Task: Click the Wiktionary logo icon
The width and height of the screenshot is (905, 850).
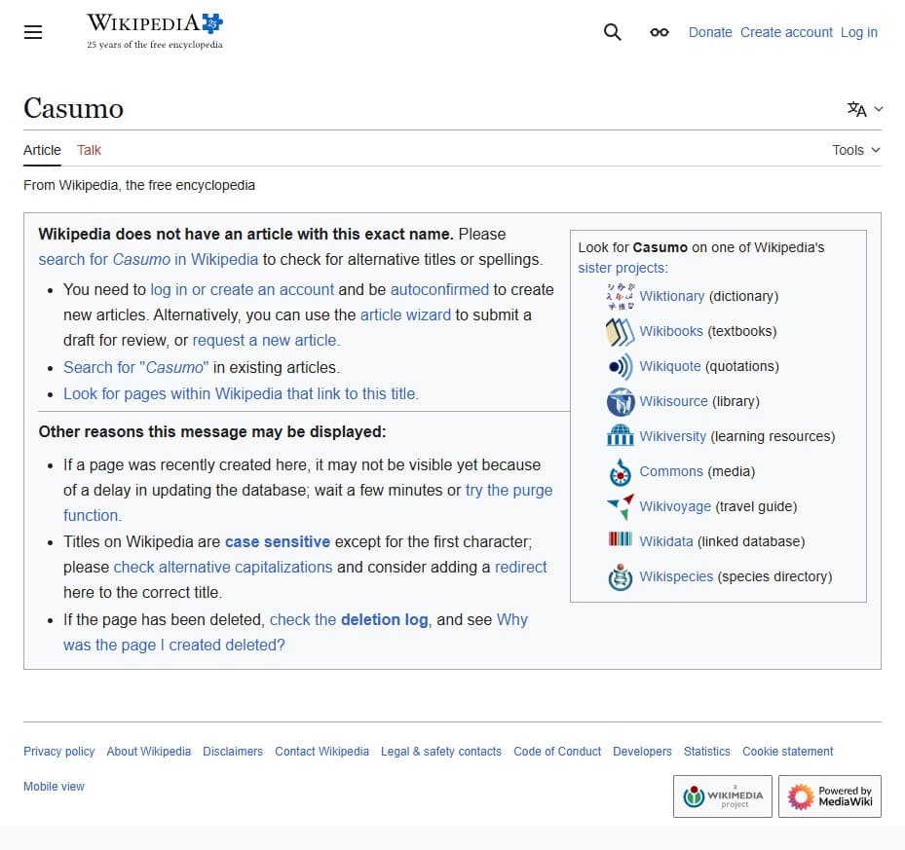Action: 621,296
